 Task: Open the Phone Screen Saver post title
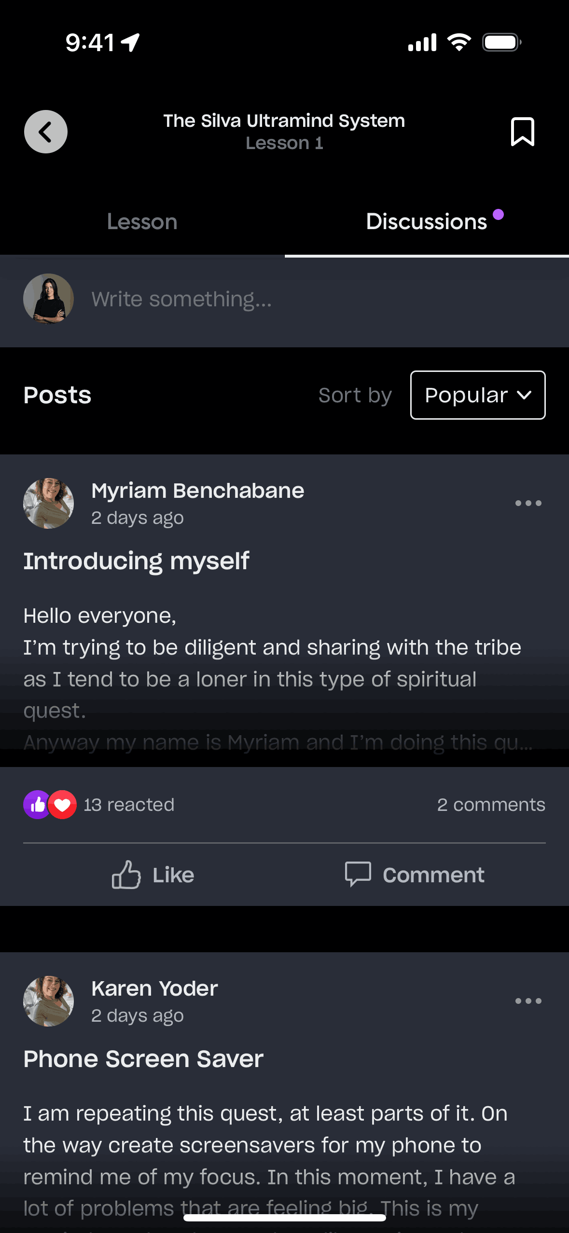(x=143, y=1059)
